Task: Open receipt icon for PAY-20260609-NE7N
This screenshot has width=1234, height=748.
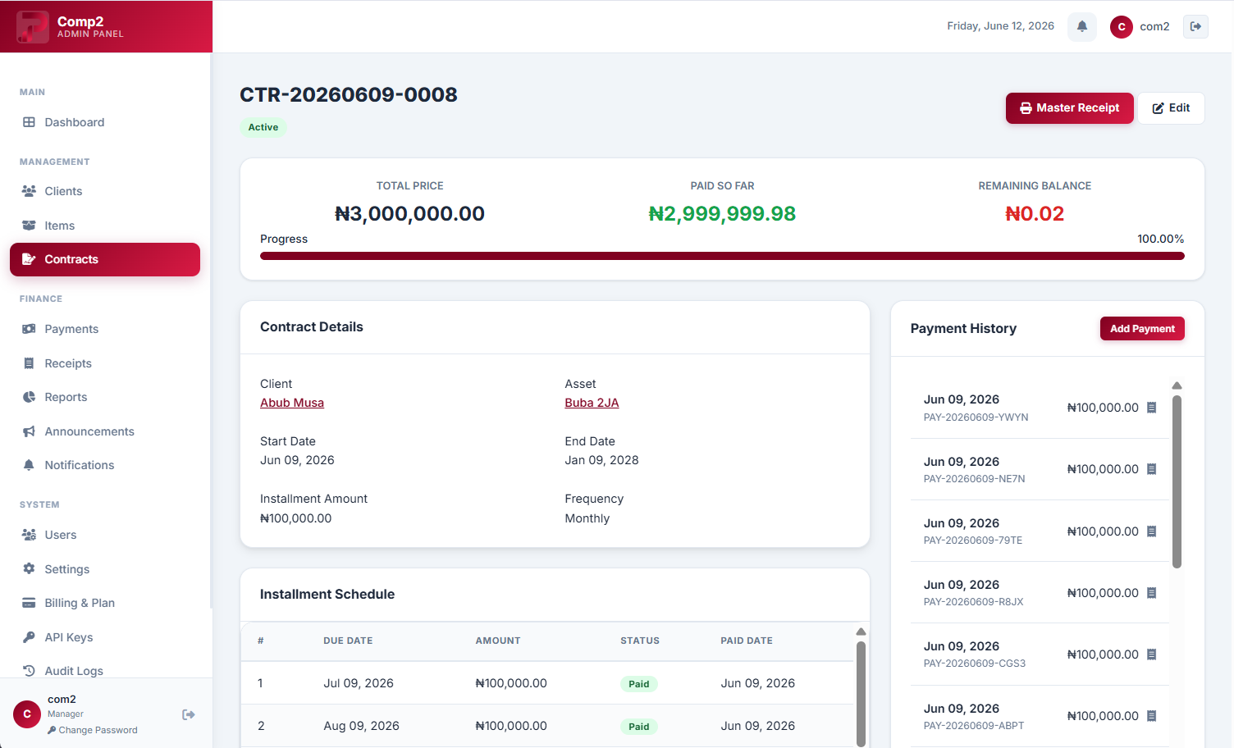Action: click(x=1152, y=469)
